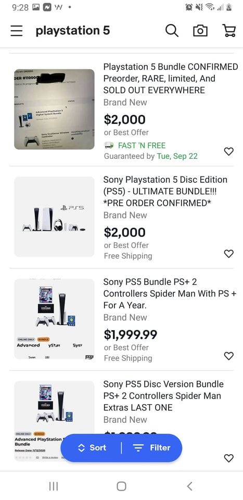Open the Sort options

(x=92, y=448)
